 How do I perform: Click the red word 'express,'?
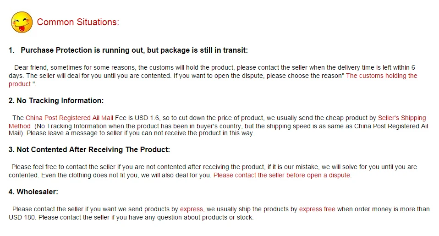coord(192,209)
